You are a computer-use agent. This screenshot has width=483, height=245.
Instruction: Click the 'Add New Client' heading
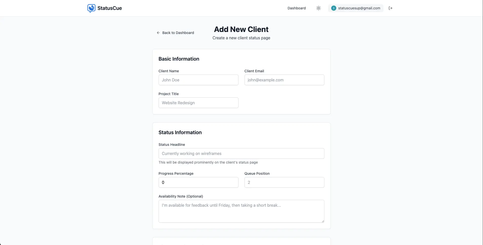[x=241, y=29]
